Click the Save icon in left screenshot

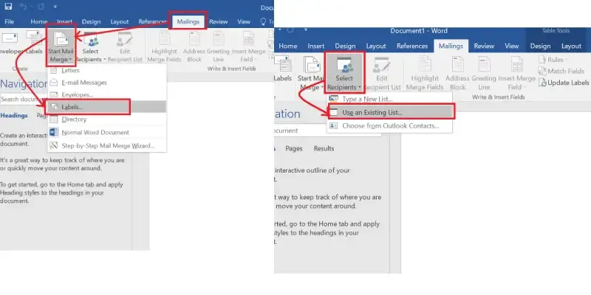pyautogui.click(x=8, y=7)
